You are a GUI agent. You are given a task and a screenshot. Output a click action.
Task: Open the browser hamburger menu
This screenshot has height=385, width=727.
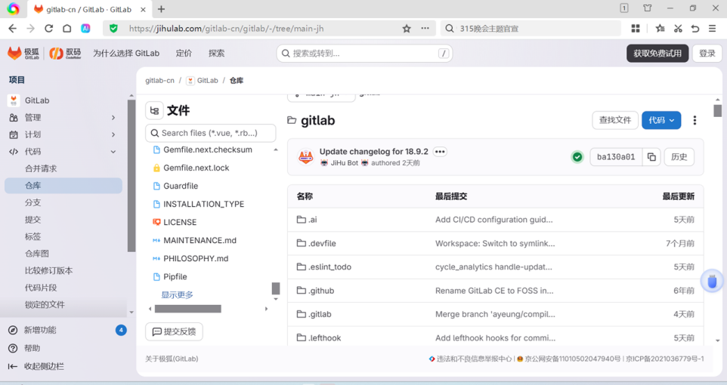713,29
